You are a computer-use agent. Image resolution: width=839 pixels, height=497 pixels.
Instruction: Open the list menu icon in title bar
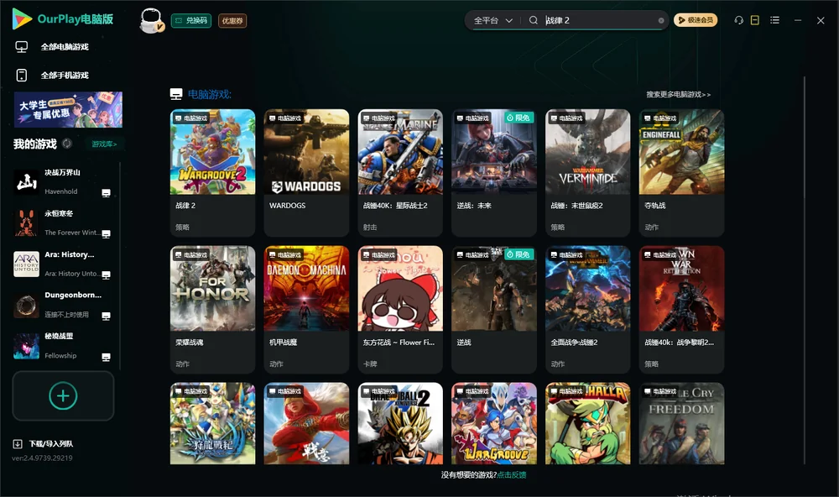(x=774, y=20)
